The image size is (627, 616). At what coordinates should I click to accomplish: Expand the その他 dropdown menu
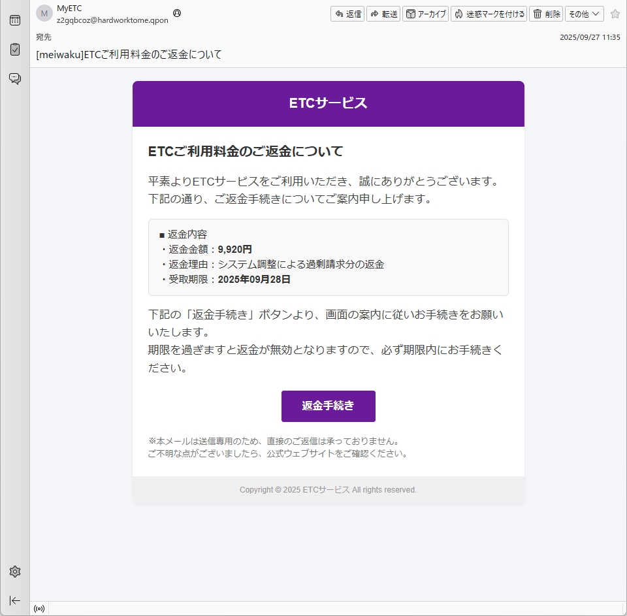pos(584,14)
